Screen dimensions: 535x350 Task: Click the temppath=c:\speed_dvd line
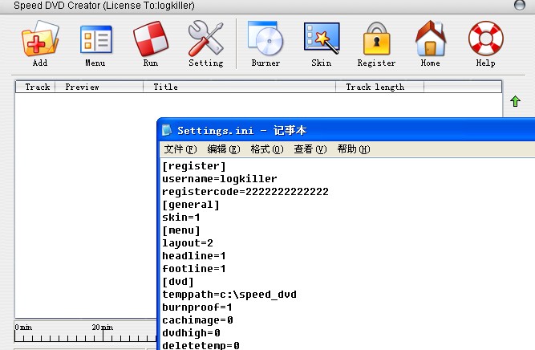tap(229, 295)
